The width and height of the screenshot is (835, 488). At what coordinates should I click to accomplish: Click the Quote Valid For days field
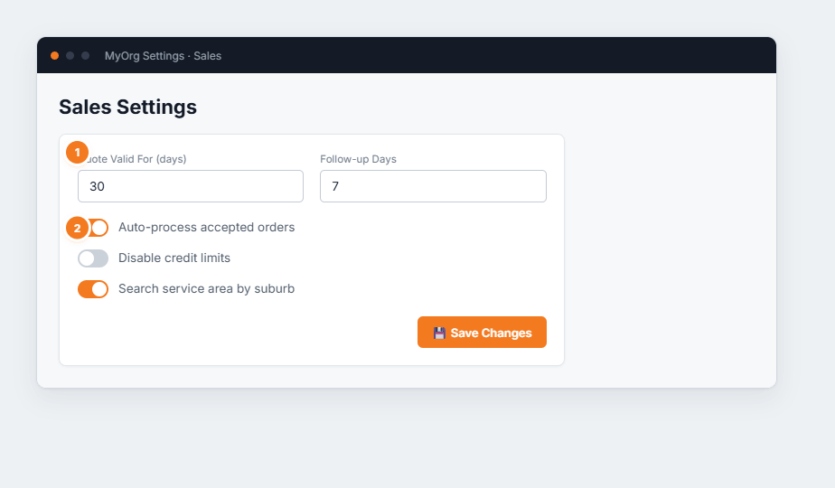[x=191, y=186]
